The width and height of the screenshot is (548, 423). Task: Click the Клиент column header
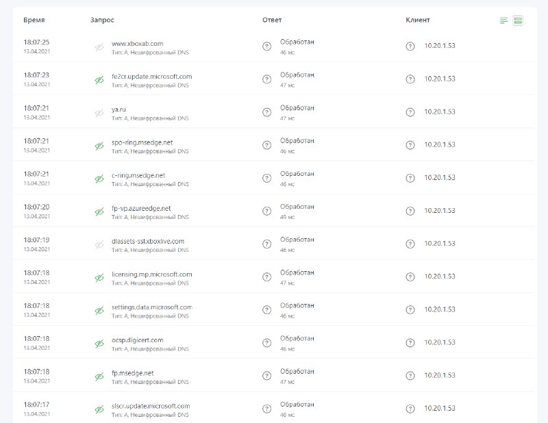pos(418,21)
